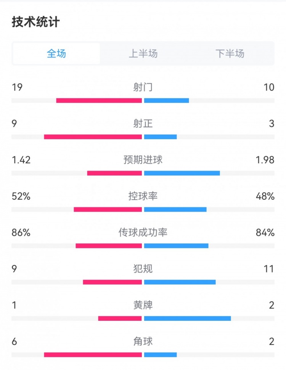Select the 射正 stat label

tap(143, 124)
